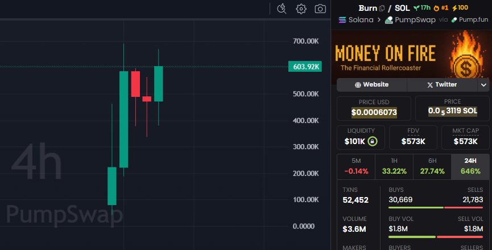
Task: Copy the Burn token address icon
Action: [x=382, y=8]
